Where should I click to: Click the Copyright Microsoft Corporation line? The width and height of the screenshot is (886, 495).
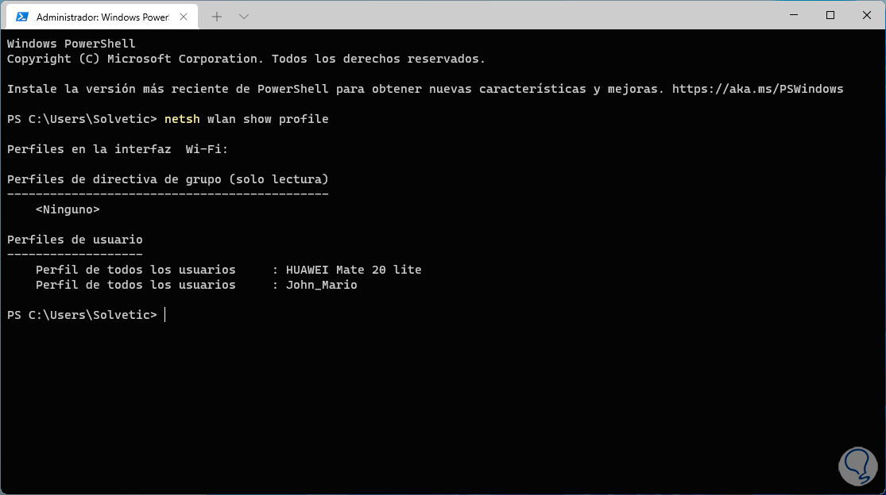coord(246,59)
